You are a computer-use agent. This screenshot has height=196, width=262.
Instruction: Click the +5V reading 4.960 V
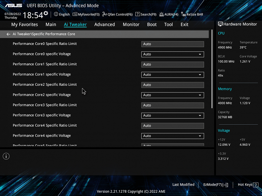pyautogui.click(x=245, y=145)
